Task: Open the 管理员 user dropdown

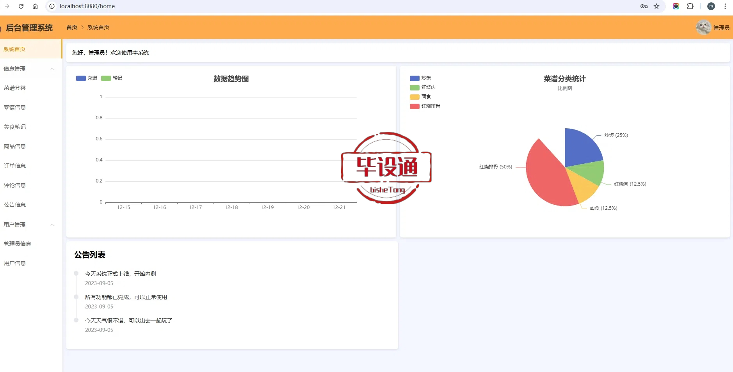Action: pos(721,28)
